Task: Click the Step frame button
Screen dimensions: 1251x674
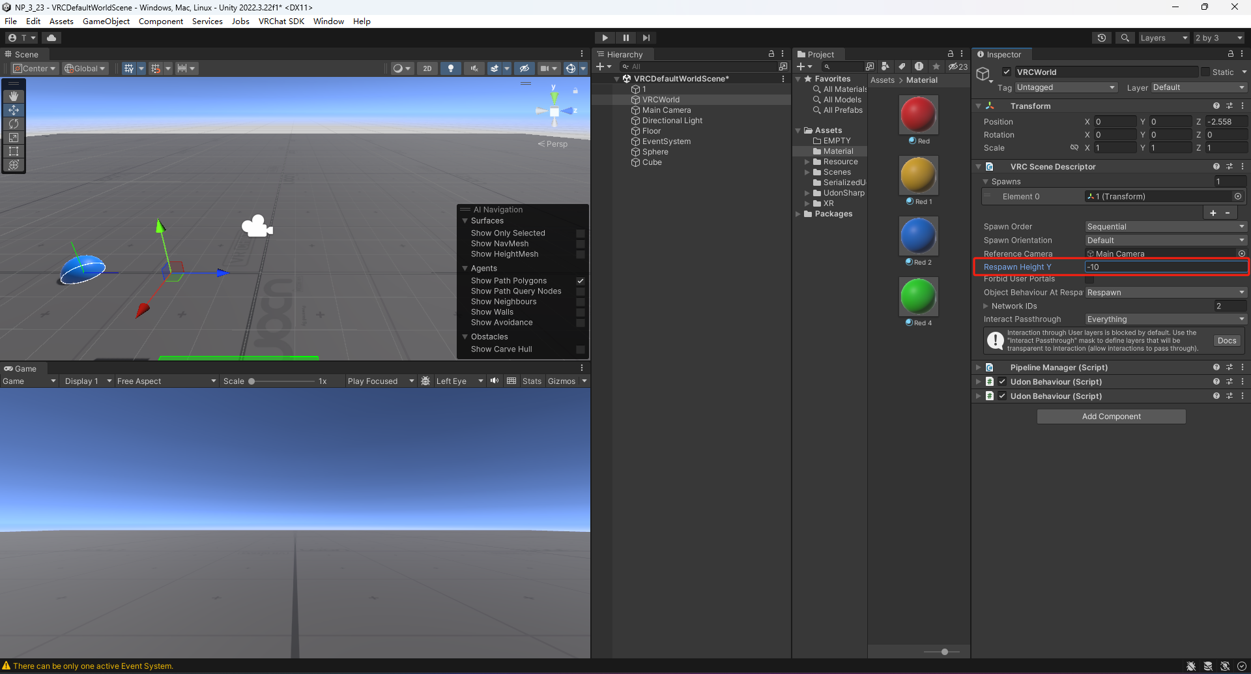Action: click(646, 38)
